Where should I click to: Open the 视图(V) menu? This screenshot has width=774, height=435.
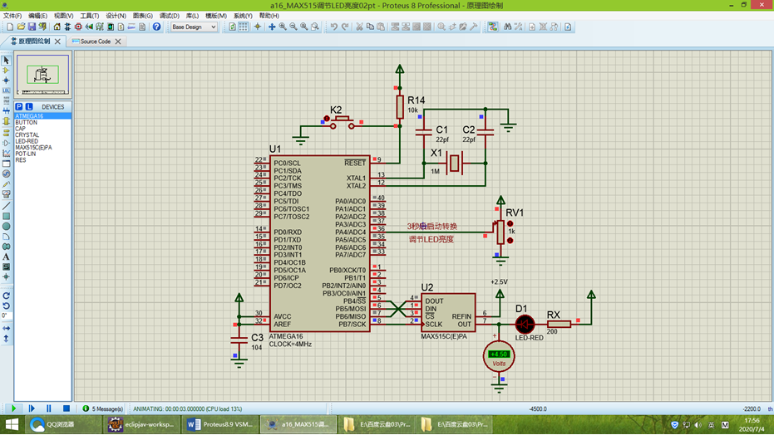click(x=64, y=16)
